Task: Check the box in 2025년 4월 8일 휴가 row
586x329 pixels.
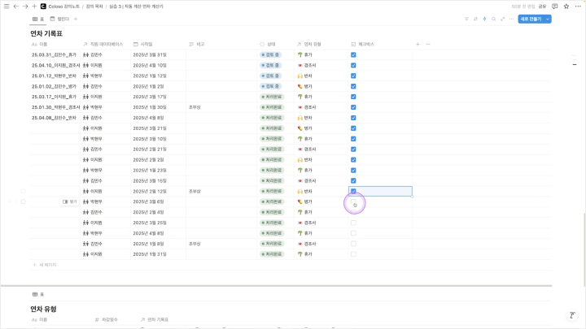Action: 353,233
